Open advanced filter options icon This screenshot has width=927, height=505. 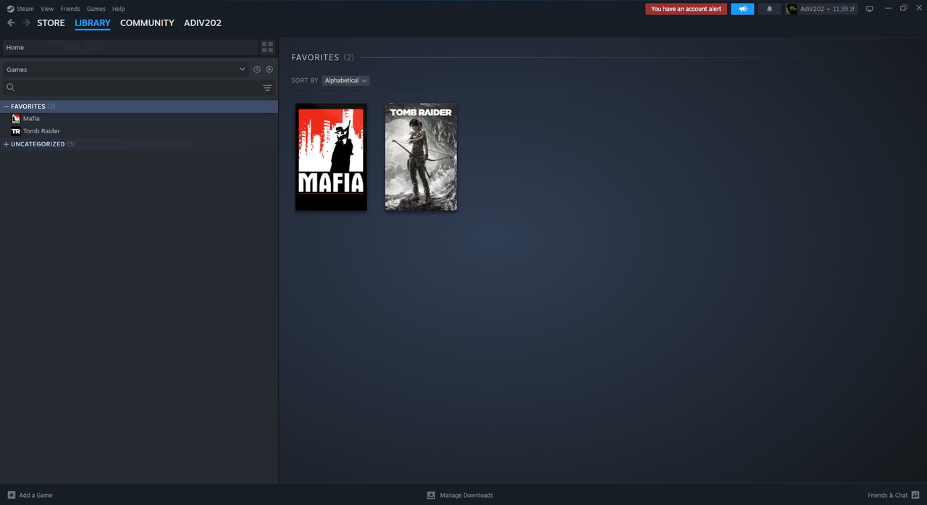coord(267,88)
